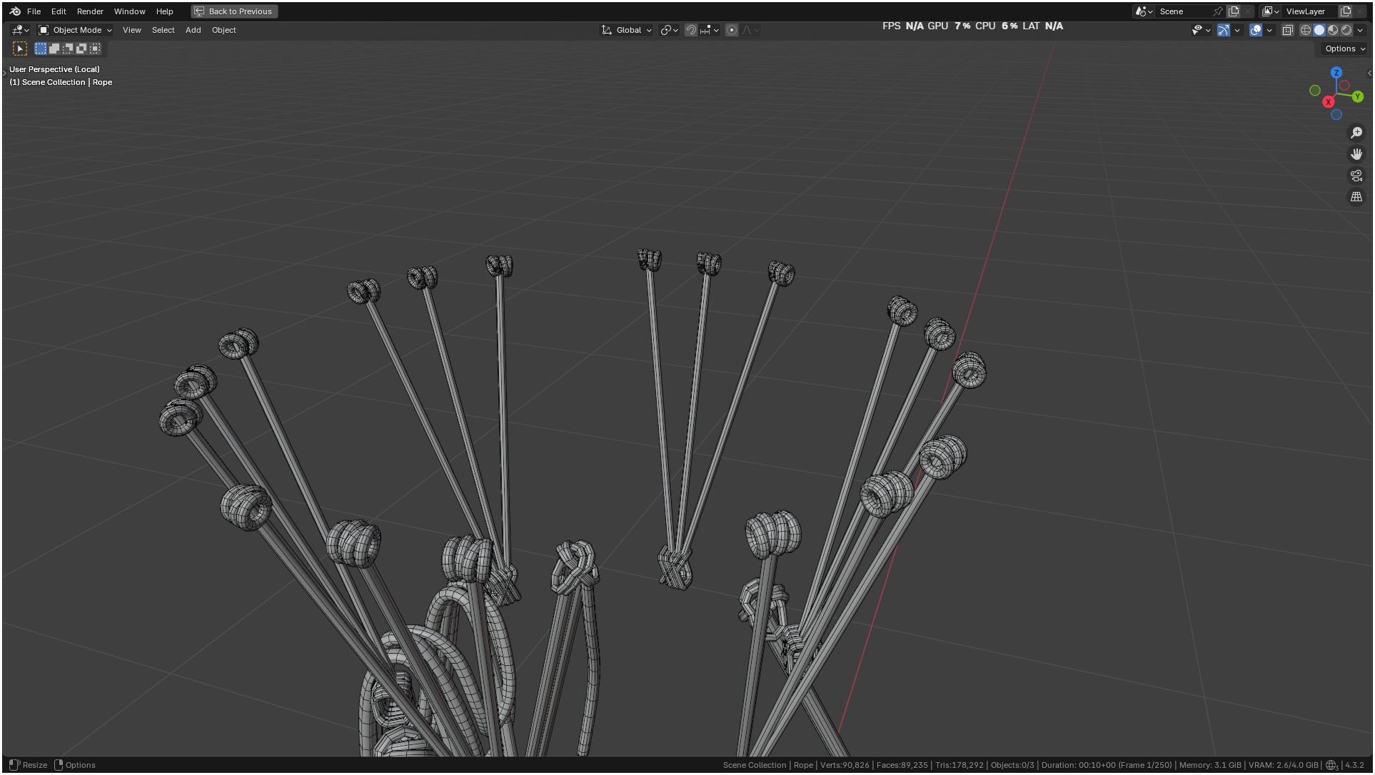Click the negative Z axis circle

[1336, 114]
